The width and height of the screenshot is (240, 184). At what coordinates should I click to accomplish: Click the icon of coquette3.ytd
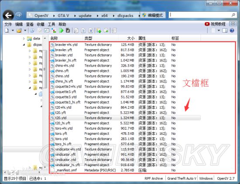point(52,97)
